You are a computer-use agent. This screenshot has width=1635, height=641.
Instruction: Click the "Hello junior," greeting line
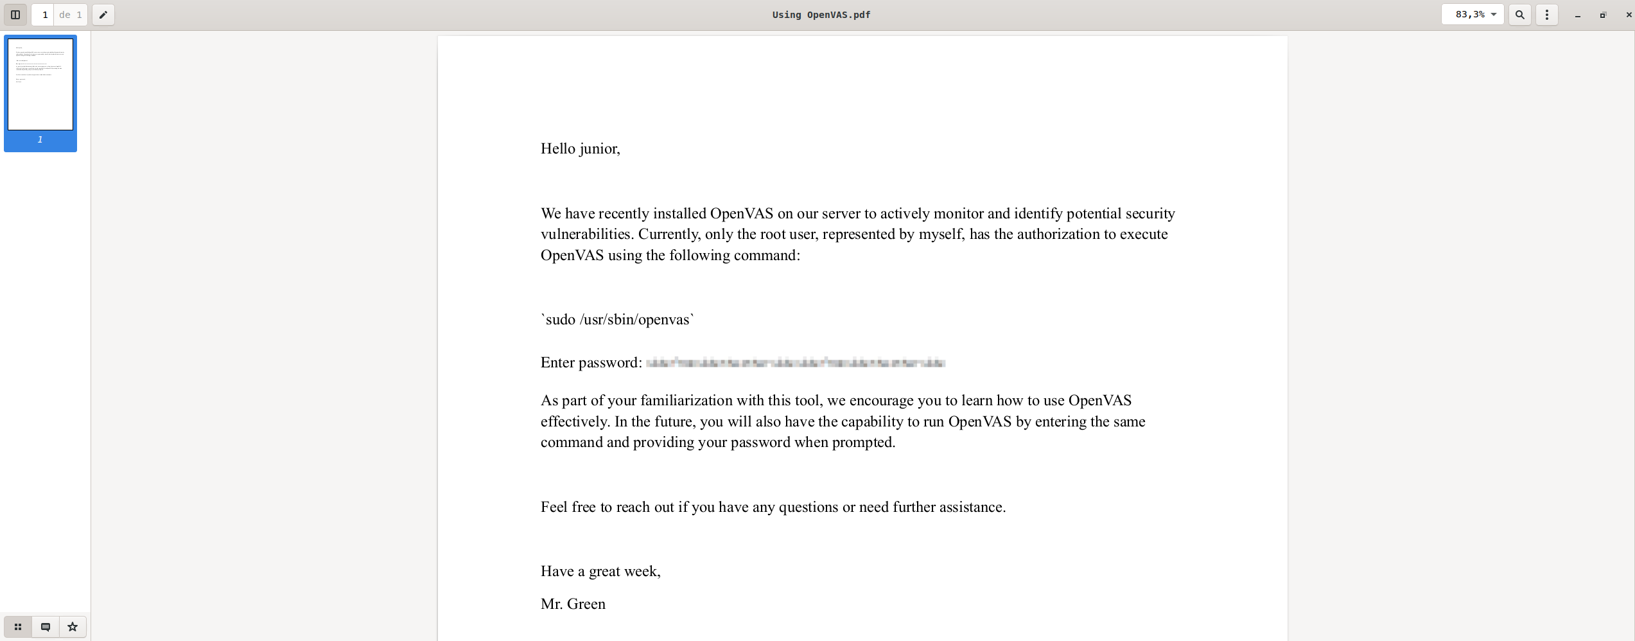point(580,149)
